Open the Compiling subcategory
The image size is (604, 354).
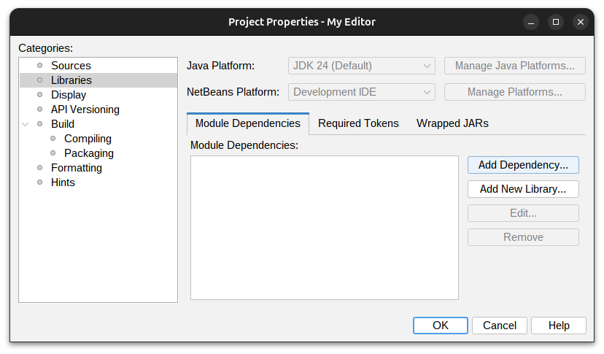[88, 139]
